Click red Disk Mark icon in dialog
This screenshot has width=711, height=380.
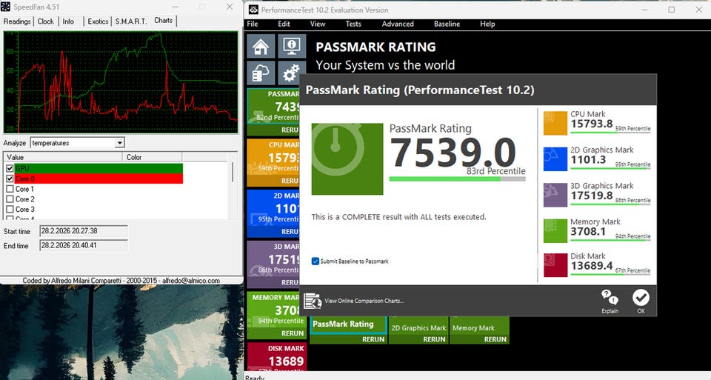[x=555, y=265]
